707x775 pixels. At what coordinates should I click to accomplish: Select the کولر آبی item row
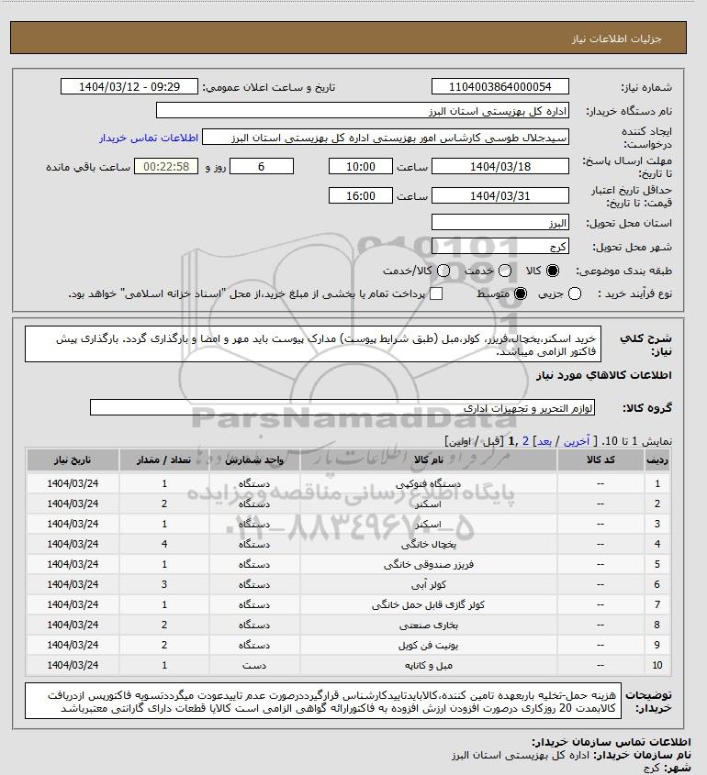[349, 585]
